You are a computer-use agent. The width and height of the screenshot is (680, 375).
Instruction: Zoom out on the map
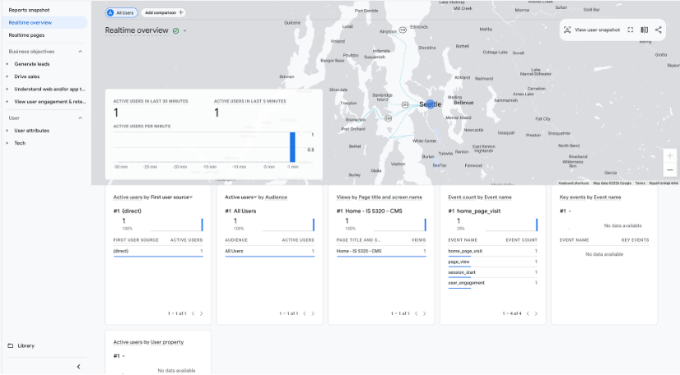670,170
